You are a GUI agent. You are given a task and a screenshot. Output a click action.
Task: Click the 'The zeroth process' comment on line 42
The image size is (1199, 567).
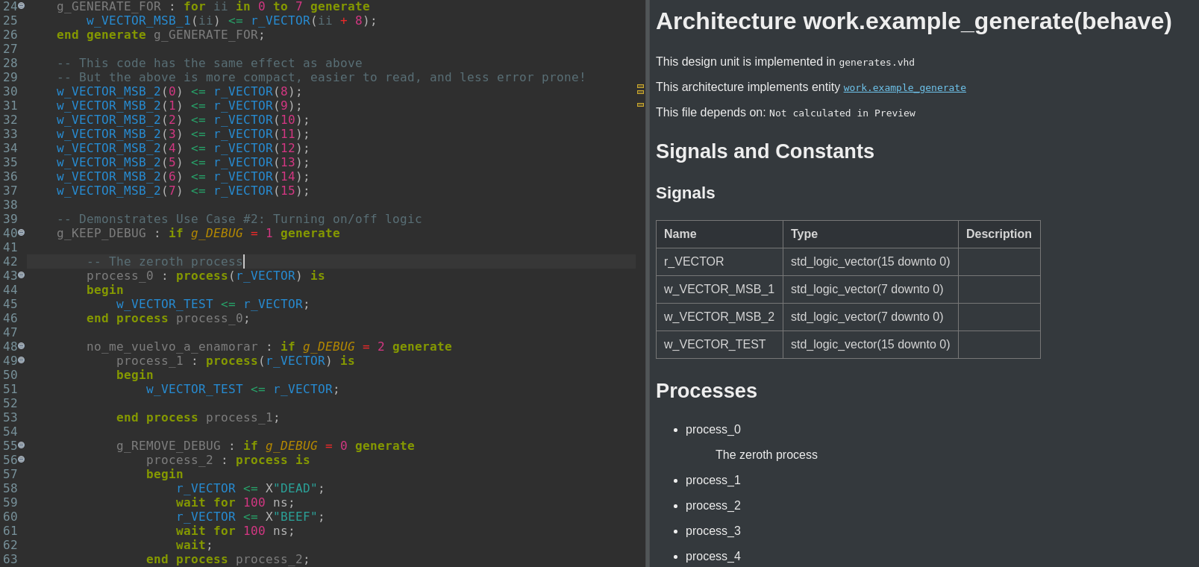tap(165, 262)
